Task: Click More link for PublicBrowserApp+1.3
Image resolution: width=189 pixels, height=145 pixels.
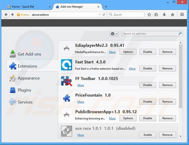Action: point(112,118)
